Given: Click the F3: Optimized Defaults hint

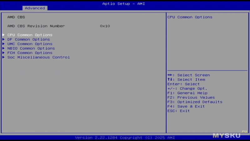Looking at the screenshot, I should (195, 102).
